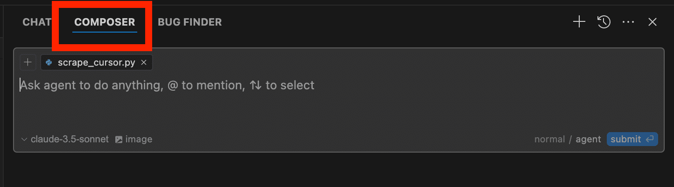Open the ellipsis more actions menu
The height and width of the screenshot is (187, 674).
[628, 22]
